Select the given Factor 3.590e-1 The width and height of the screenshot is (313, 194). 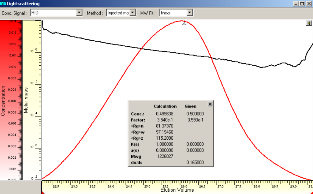pos(195,120)
